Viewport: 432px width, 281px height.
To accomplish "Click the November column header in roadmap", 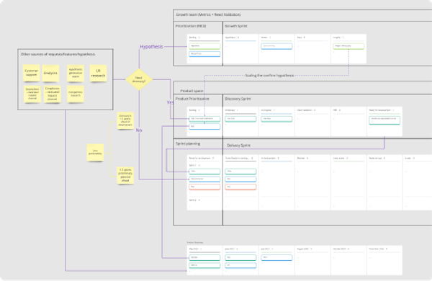I will click(x=378, y=249).
